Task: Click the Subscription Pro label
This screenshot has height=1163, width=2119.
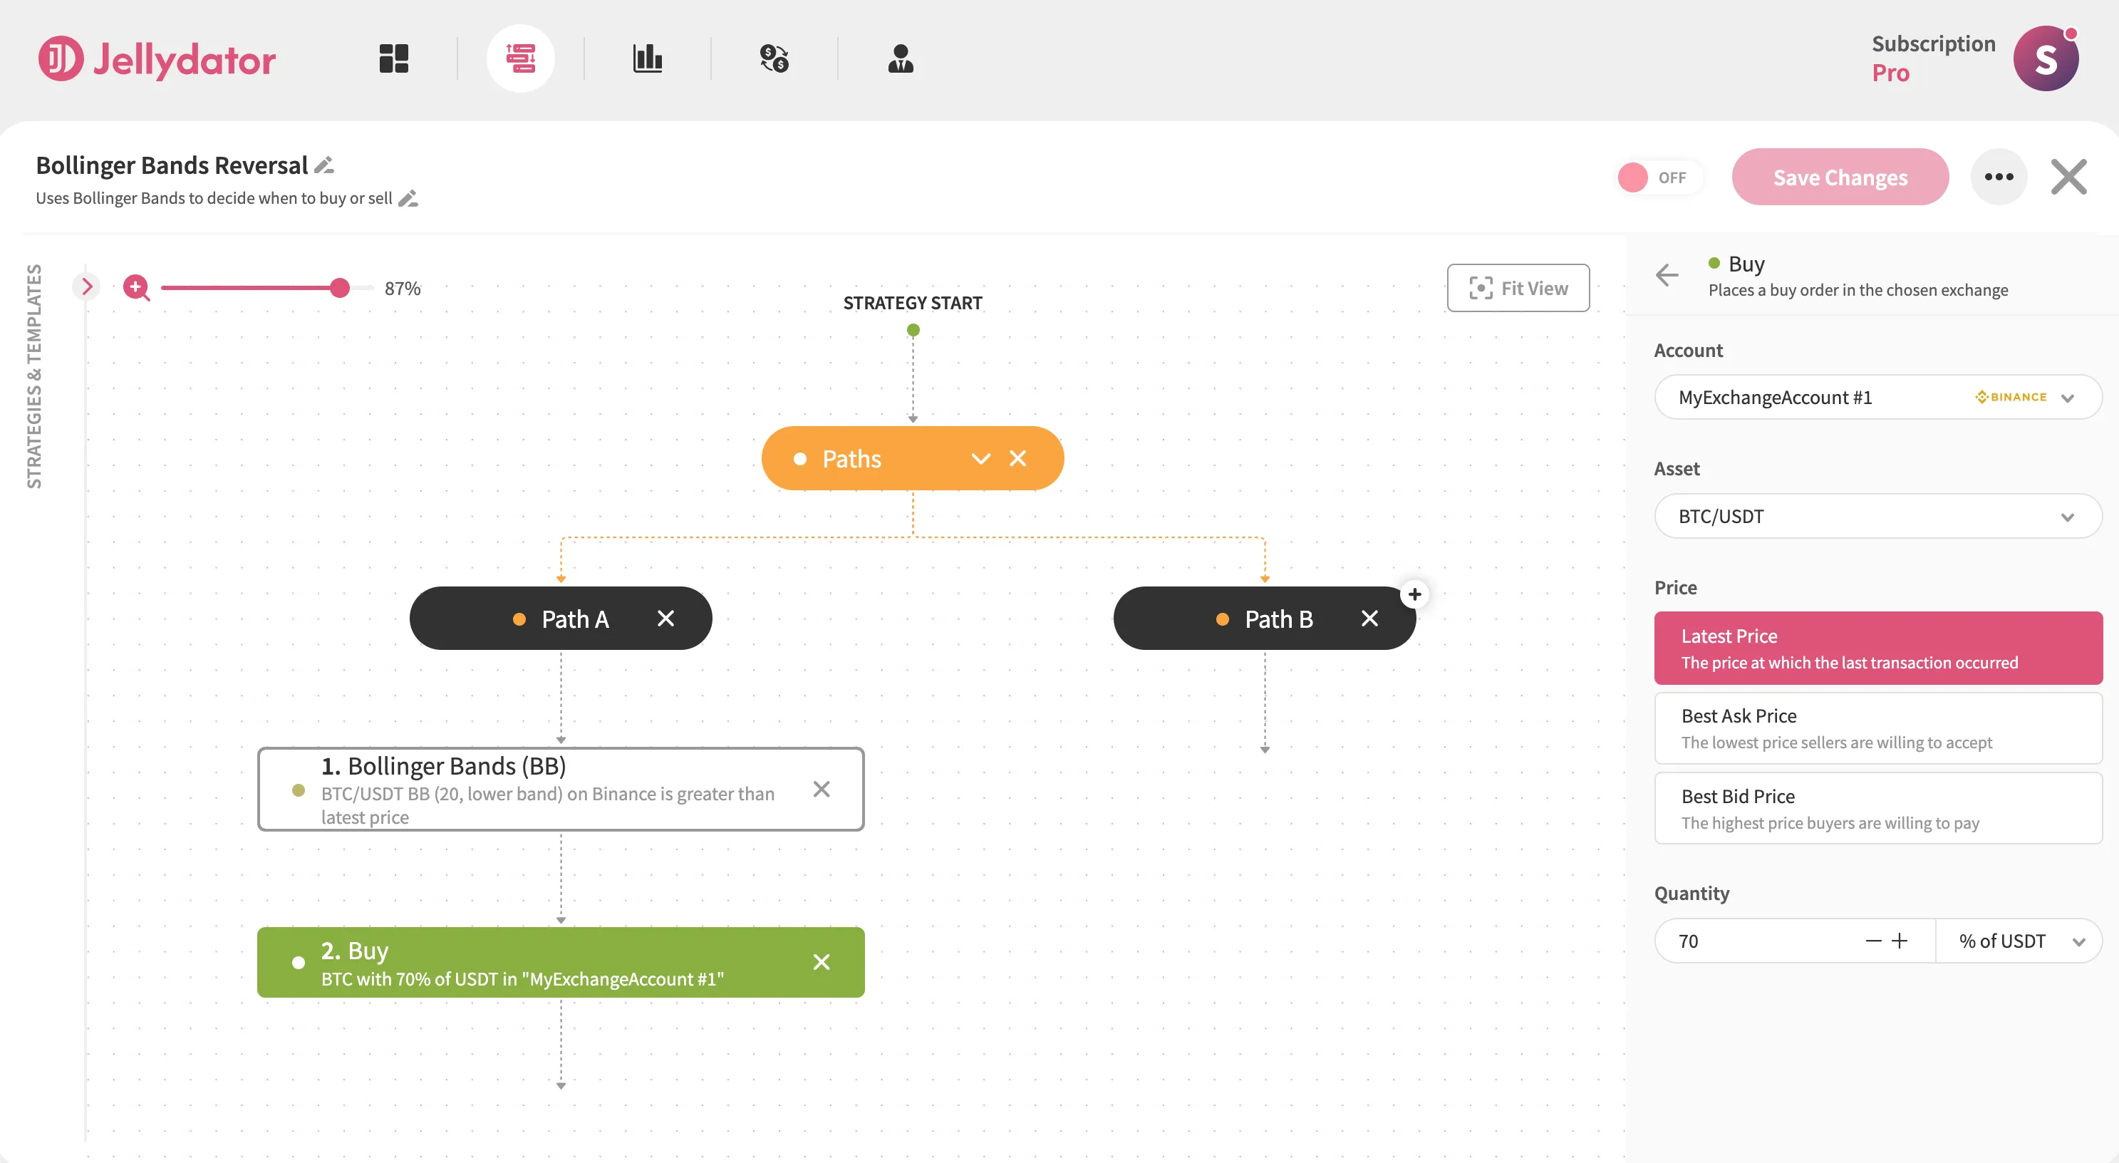Action: 1933,58
